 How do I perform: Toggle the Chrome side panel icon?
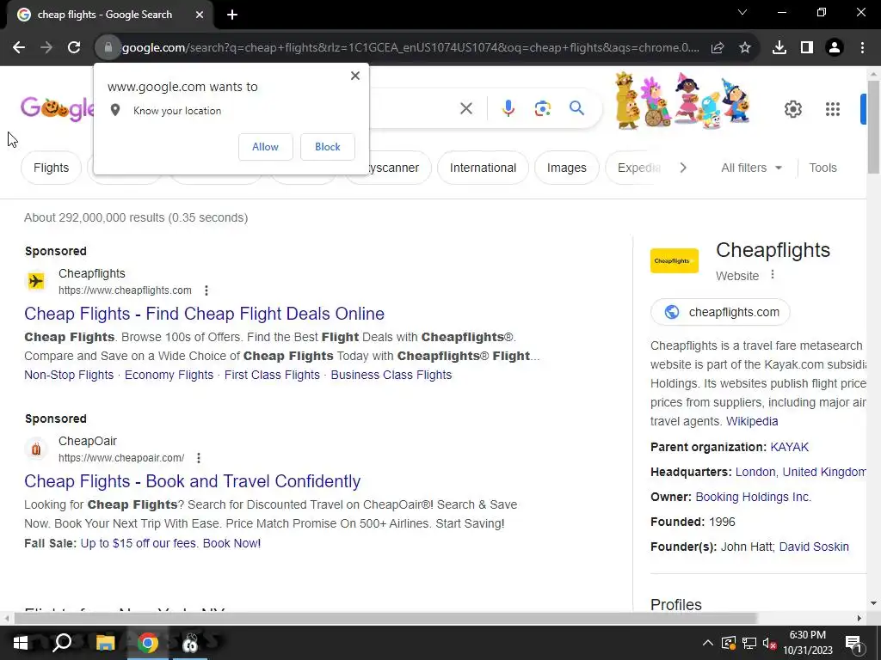point(807,48)
